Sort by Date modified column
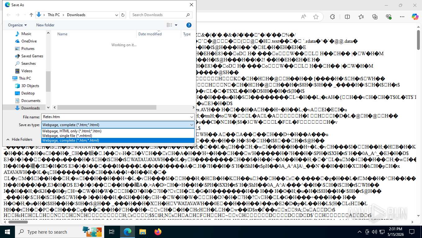Screen dimensions: 422x238 coord(150,34)
